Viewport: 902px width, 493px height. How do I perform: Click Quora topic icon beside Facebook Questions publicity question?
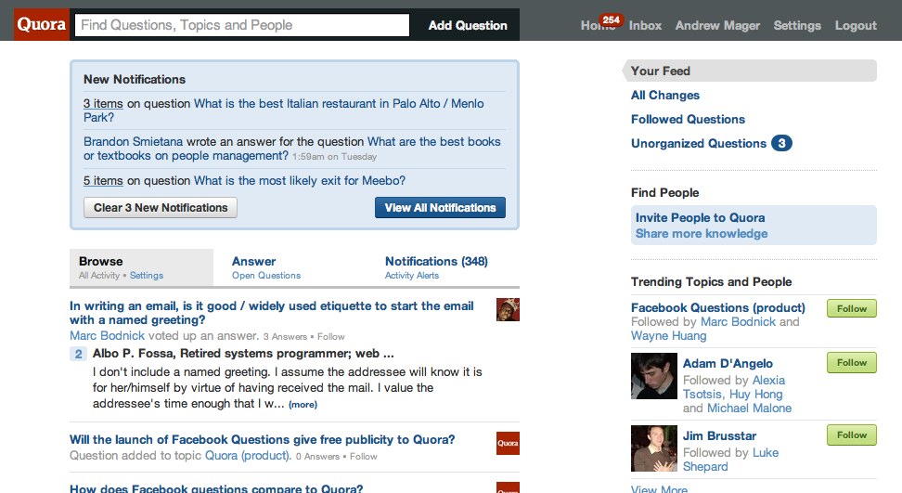[508, 444]
